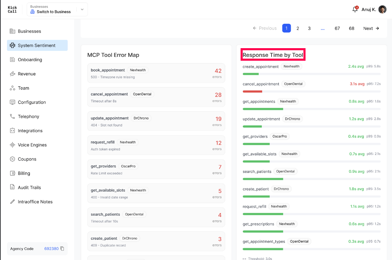The height and width of the screenshot is (260, 392).
Task: Open the book_appointment error card
Action: (x=156, y=73)
